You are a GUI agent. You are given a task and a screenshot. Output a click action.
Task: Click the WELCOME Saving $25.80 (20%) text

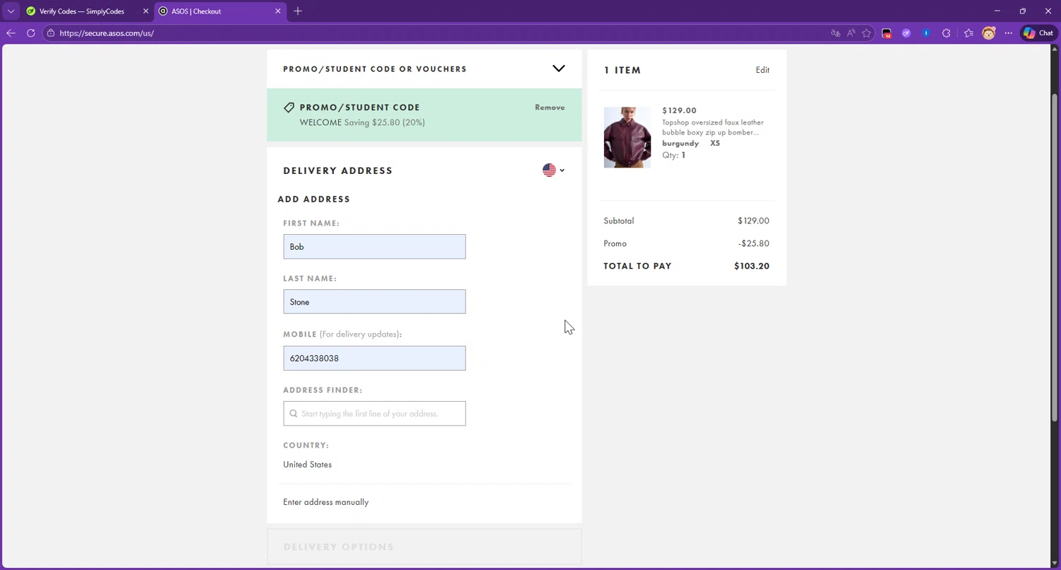362,122
